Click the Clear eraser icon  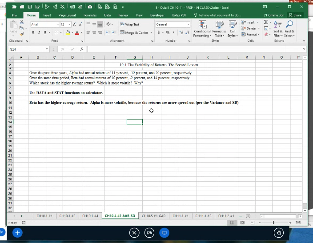coord(266,35)
